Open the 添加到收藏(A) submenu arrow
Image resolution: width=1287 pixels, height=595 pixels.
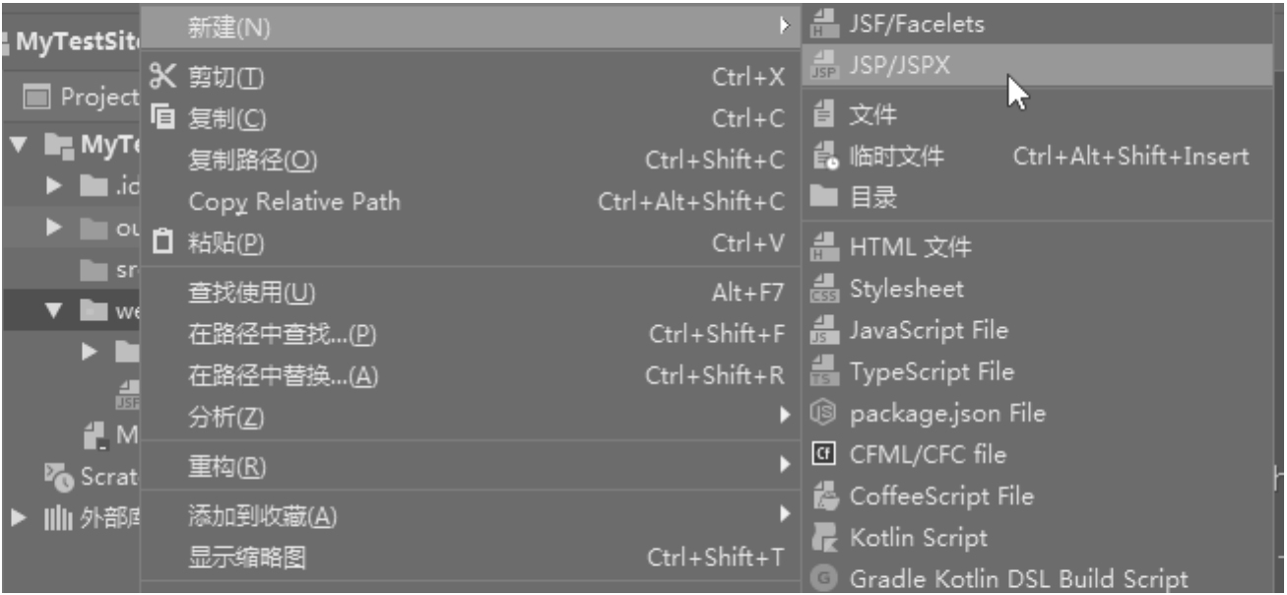tap(785, 514)
